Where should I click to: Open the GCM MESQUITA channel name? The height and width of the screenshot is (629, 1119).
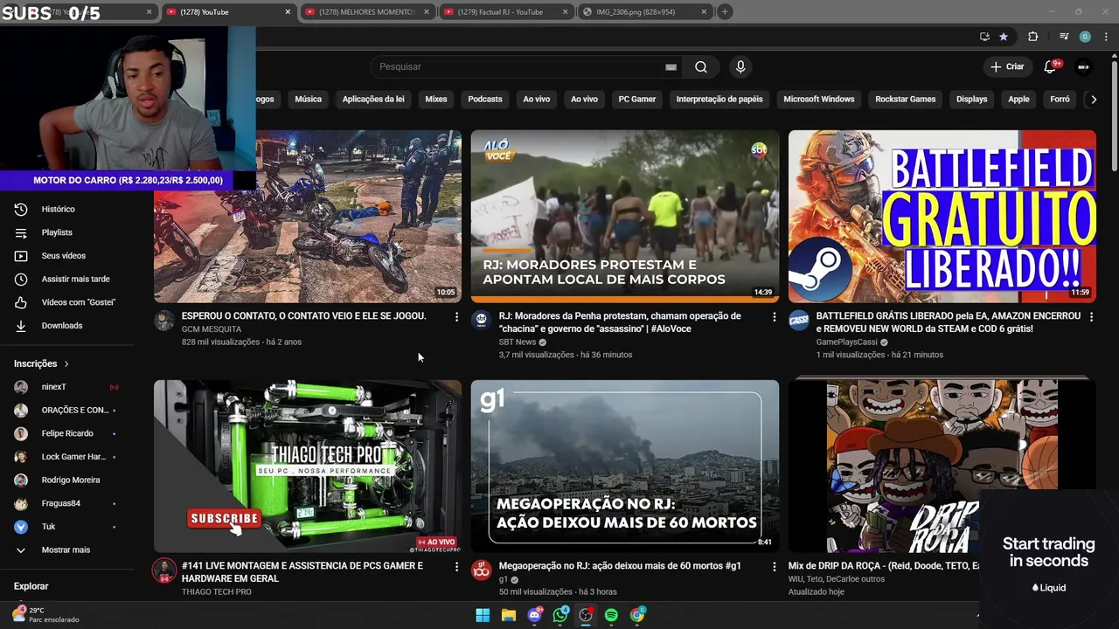click(212, 329)
